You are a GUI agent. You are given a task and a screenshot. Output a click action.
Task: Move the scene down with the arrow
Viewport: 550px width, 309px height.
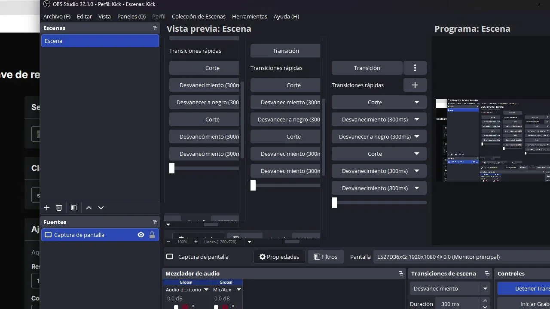pos(101,208)
